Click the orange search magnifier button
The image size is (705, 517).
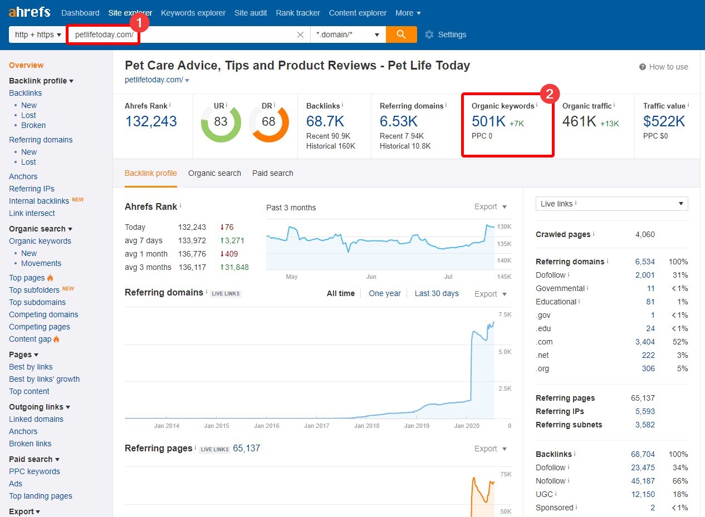(401, 35)
